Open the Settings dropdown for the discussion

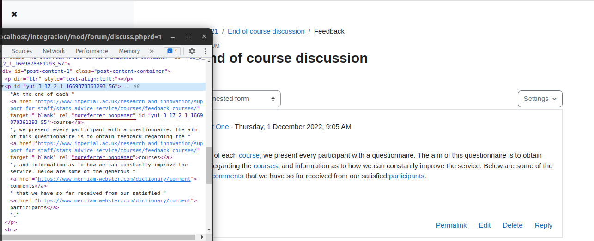click(540, 99)
